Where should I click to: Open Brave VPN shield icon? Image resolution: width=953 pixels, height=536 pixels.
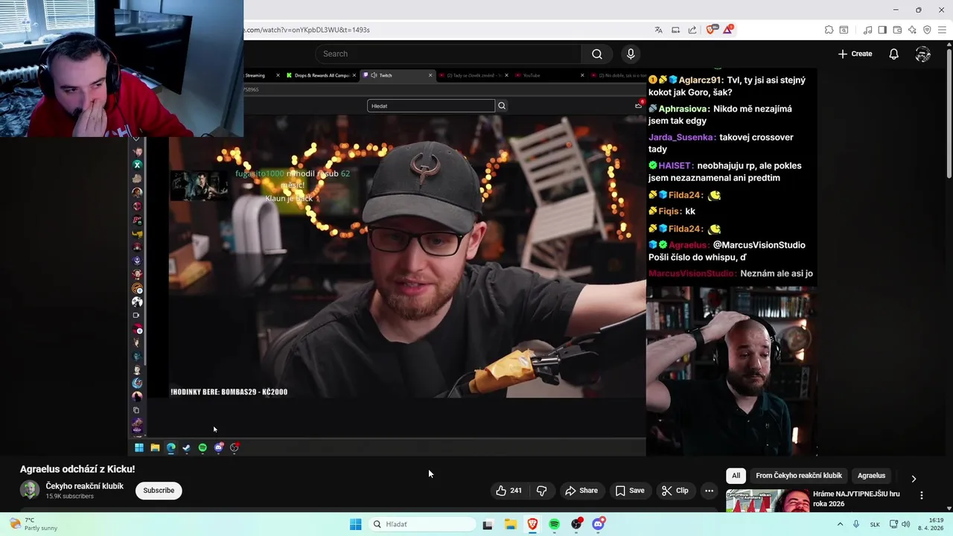927,30
